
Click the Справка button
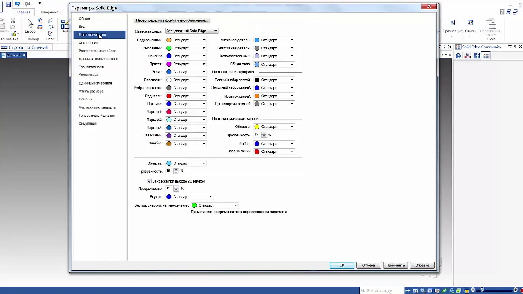pyautogui.click(x=422, y=265)
